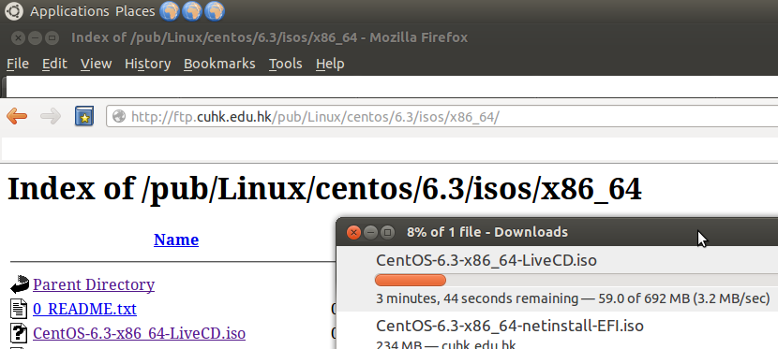Open CentOS-6.3-x86_64-LiveCD.iso link on the page

[x=139, y=333]
